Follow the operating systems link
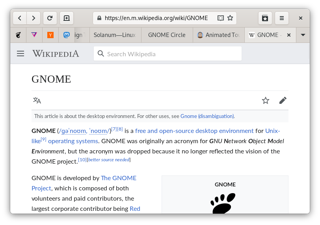The height and width of the screenshot is (225, 320). pyautogui.click(x=73, y=141)
